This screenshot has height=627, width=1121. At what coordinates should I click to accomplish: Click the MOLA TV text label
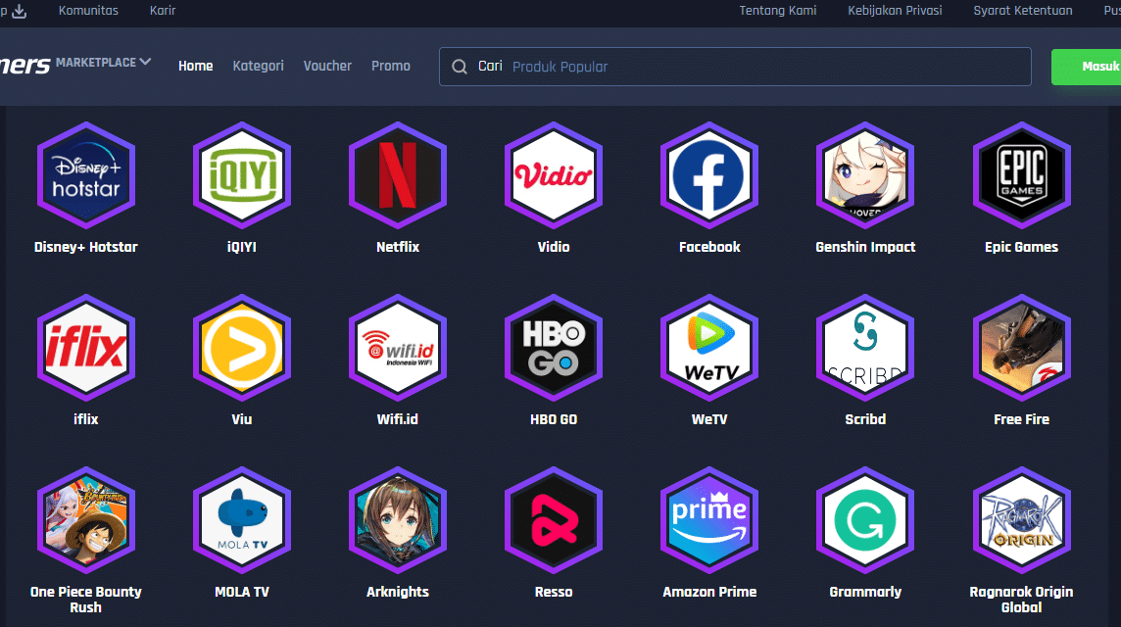click(242, 592)
